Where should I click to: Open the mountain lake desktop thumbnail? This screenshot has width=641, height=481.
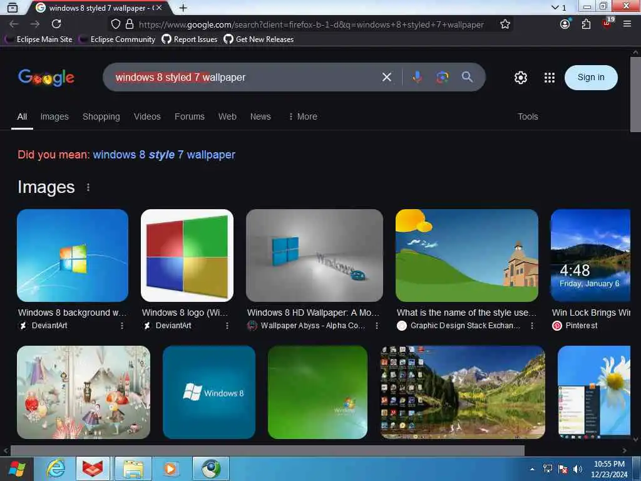pyautogui.click(x=463, y=392)
